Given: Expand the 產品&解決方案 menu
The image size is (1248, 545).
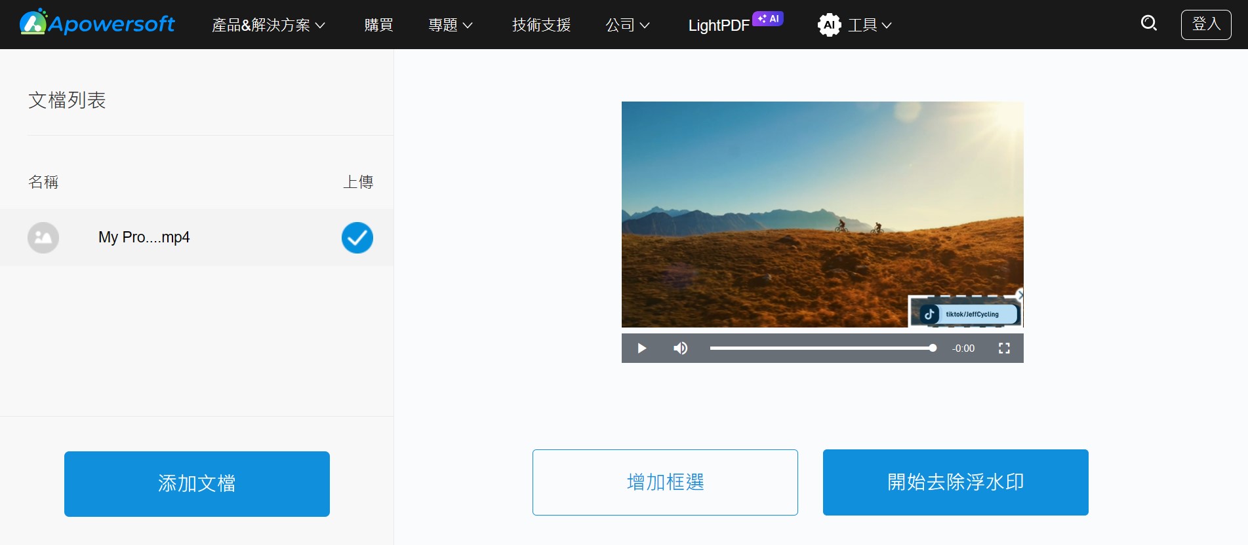Looking at the screenshot, I should (268, 25).
